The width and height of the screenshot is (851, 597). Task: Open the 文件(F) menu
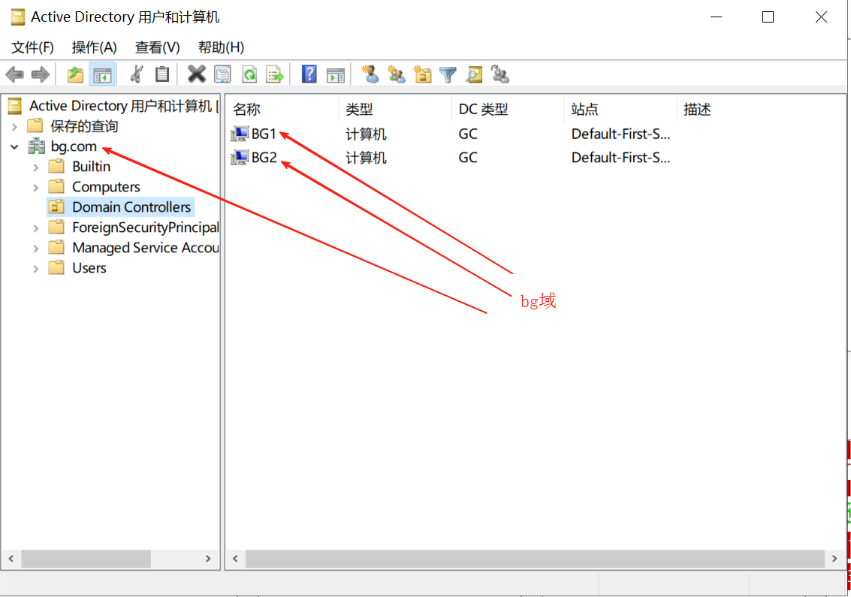pyautogui.click(x=32, y=47)
